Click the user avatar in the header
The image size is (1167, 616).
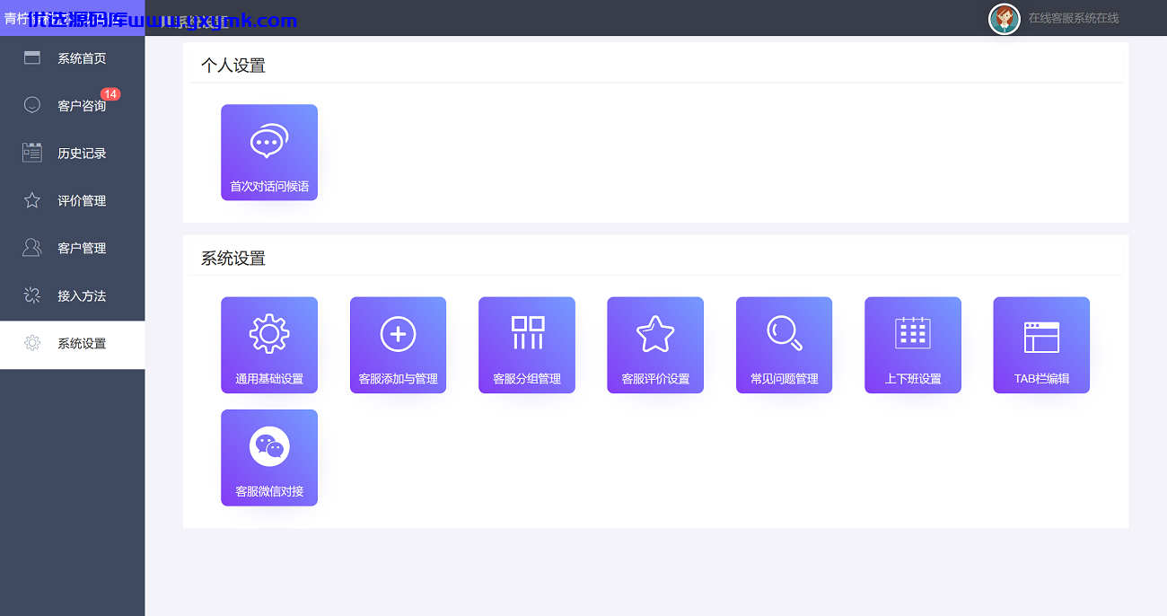click(x=1005, y=18)
